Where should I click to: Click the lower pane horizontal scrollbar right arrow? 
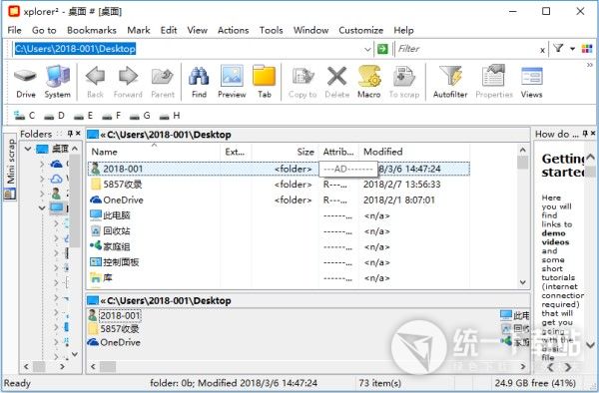click(522, 367)
